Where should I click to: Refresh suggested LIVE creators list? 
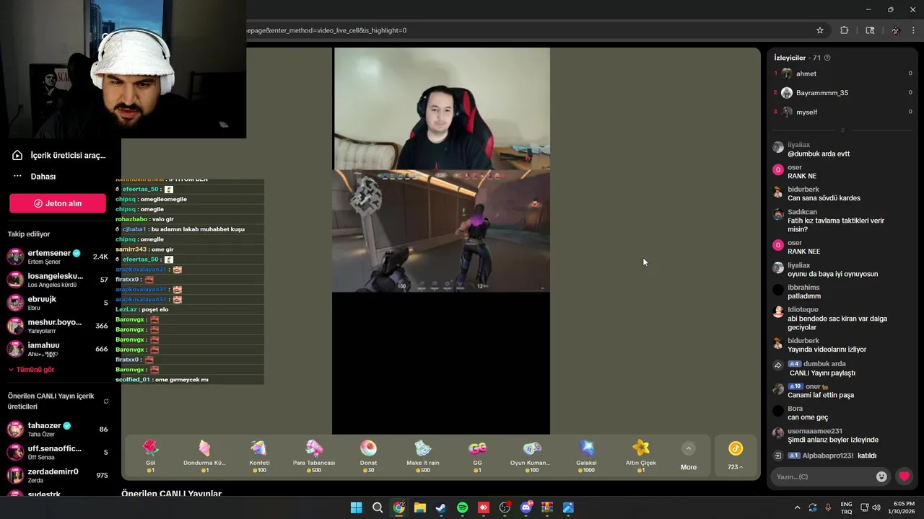(x=106, y=402)
